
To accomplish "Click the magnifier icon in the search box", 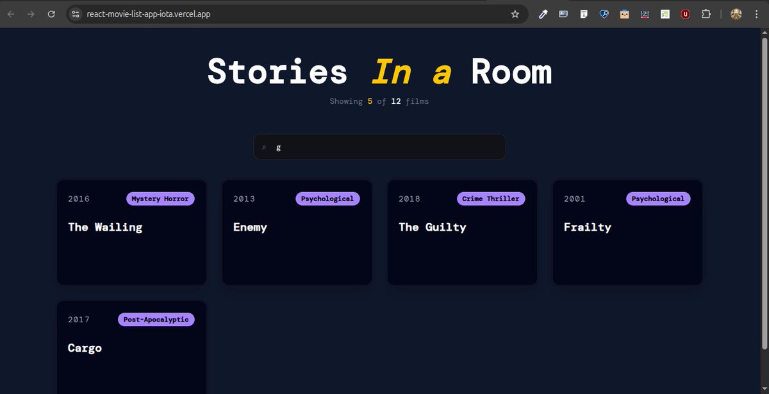I will [x=264, y=147].
